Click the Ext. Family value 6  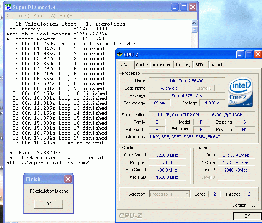click(x=157, y=130)
